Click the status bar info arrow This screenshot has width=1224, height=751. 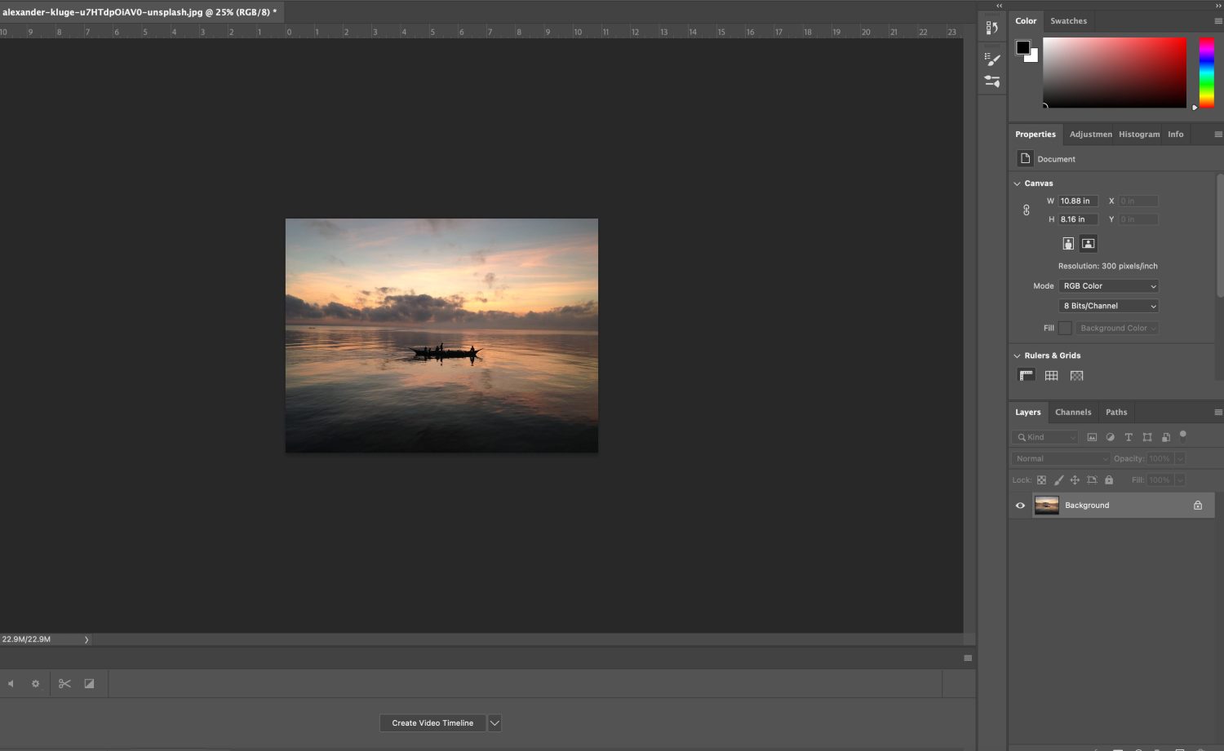click(86, 639)
